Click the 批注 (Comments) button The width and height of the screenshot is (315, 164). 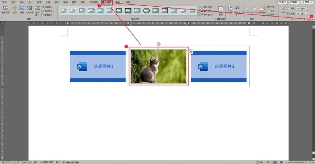point(282,2)
